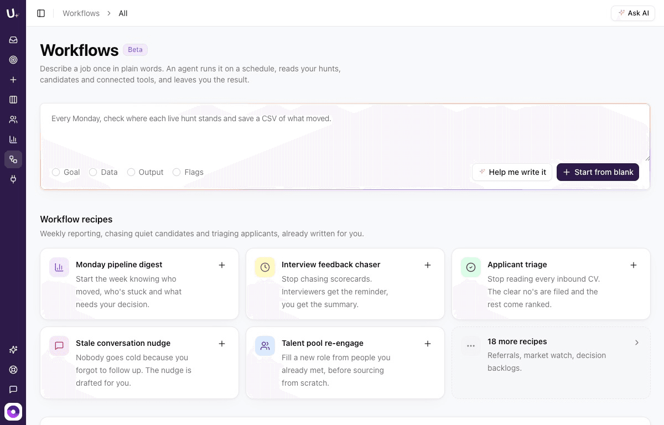This screenshot has height=425, width=664.
Task: Click the Monday pipeline digest chart icon
Action: pyautogui.click(x=59, y=267)
